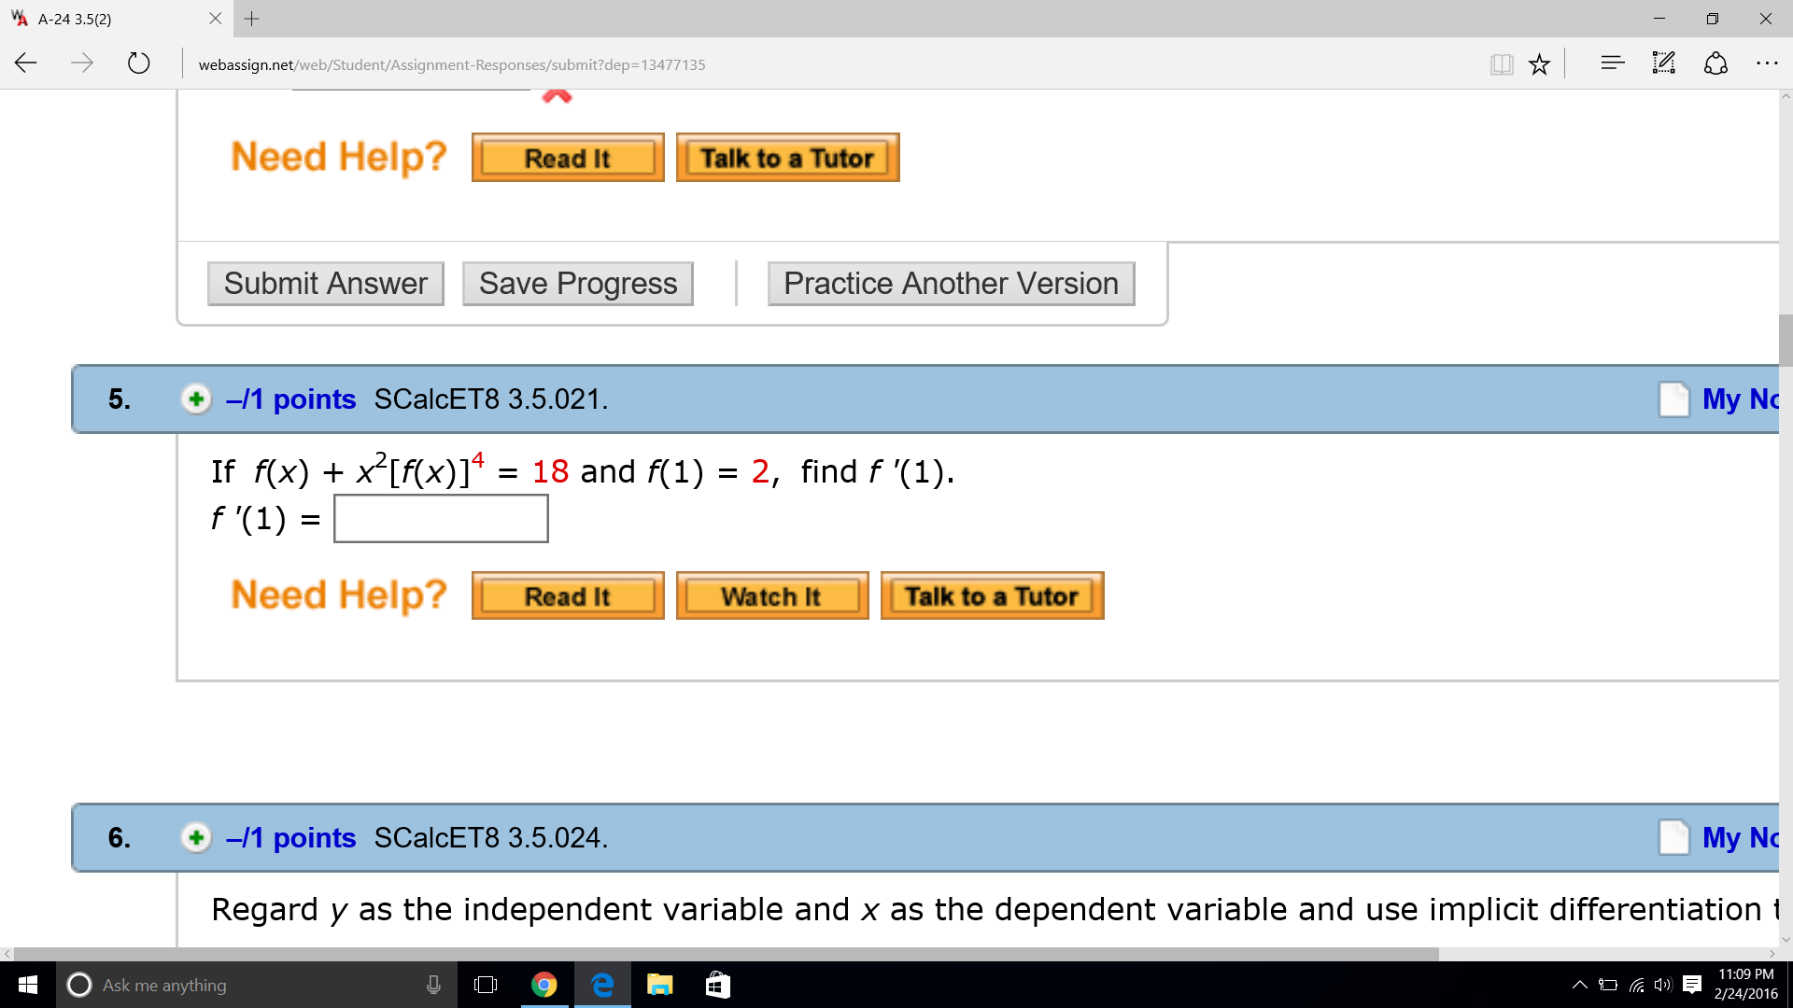Click the Talk to a Tutor icon above Submit Answer

(x=787, y=156)
